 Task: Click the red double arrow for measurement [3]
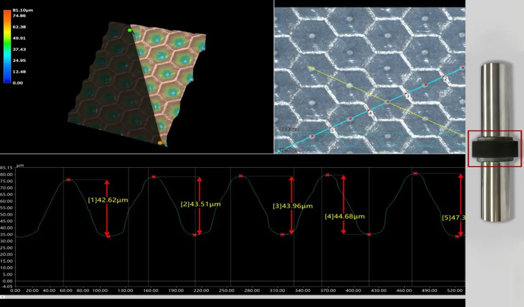point(291,205)
